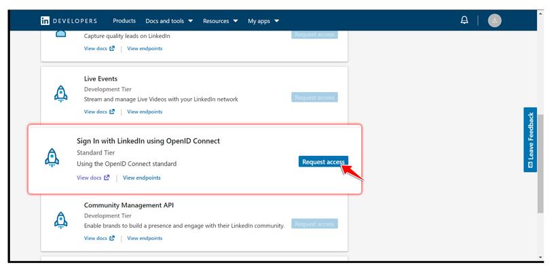Click the OpenID Connect rocket icon
Screen dimensions: 554x271
pyautogui.click(x=52, y=158)
